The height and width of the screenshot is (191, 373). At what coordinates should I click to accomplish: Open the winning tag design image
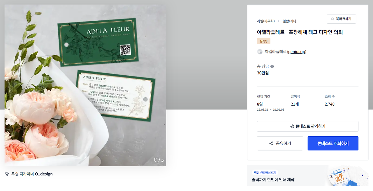pyautogui.click(x=85, y=85)
